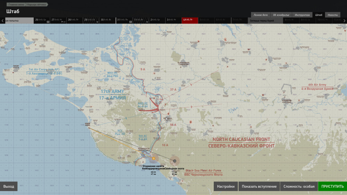The width and height of the screenshot is (347, 195).
Task: Click the calendar icon on 26.5.43 date
Action: [48, 21]
